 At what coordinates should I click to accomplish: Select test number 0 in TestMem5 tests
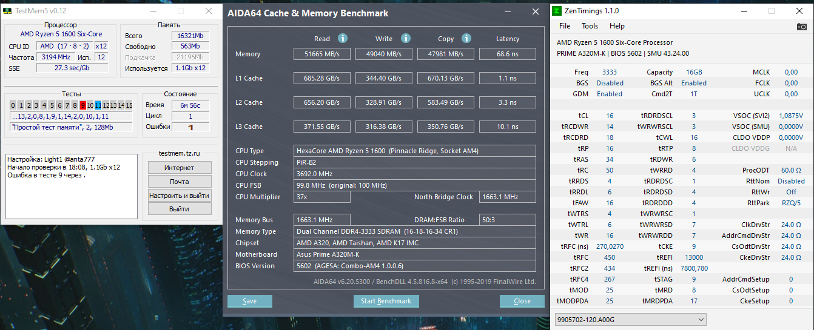(x=13, y=105)
